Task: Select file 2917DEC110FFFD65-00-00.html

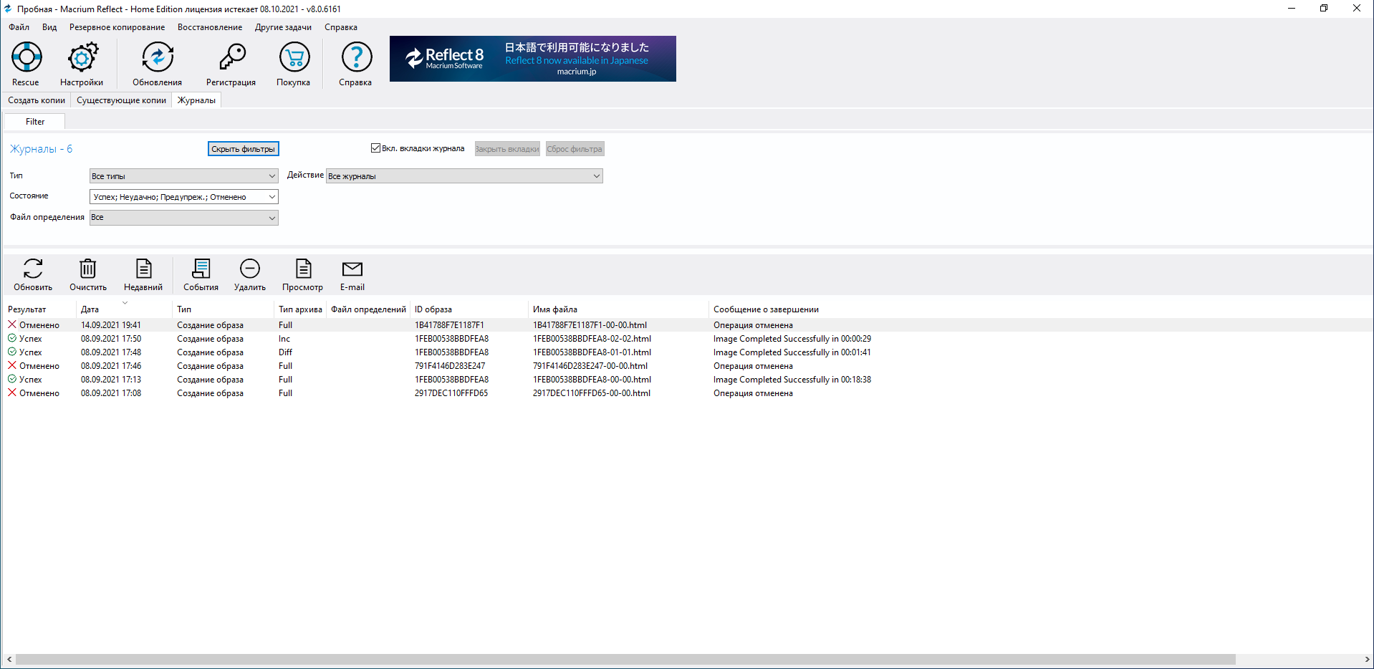Action: (592, 393)
